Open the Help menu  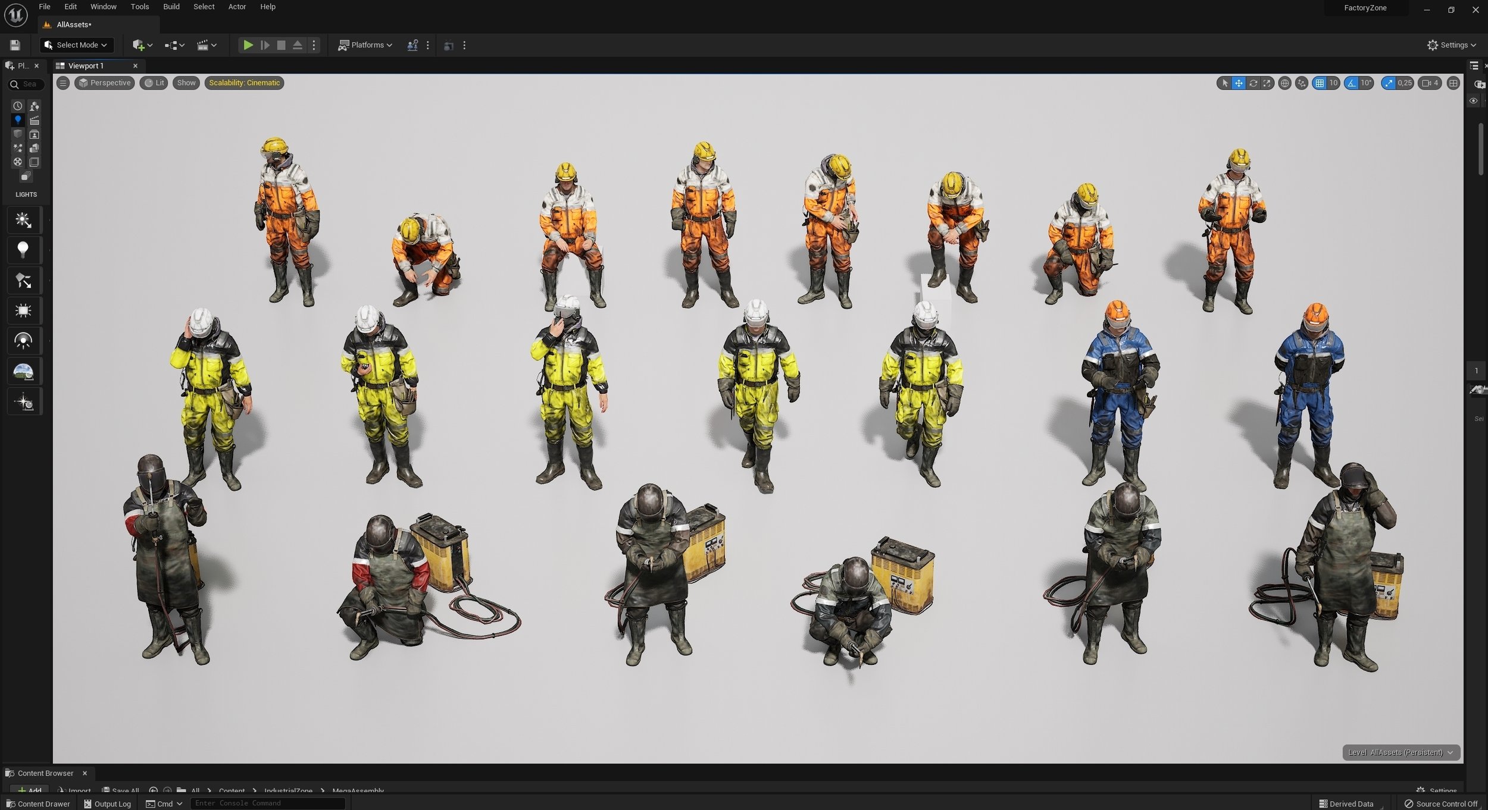pyautogui.click(x=268, y=7)
